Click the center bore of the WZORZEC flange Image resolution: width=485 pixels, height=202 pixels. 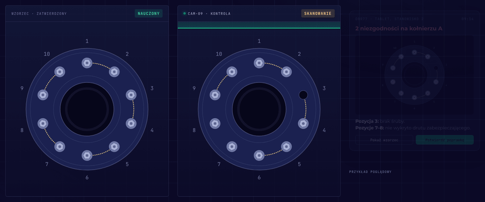pos(87,108)
